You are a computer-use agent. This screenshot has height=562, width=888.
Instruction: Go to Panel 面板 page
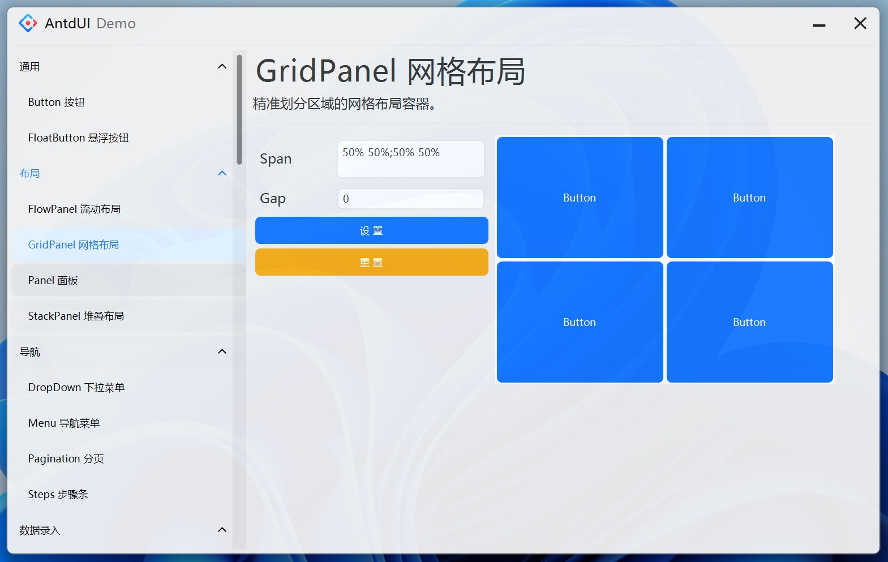pyautogui.click(x=53, y=281)
